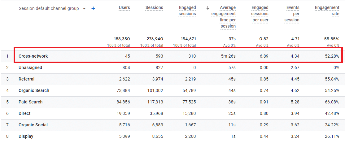Image resolution: width=345 pixels, height=144 pixels.
Task: Sort by Users column header
Action: 124,8
